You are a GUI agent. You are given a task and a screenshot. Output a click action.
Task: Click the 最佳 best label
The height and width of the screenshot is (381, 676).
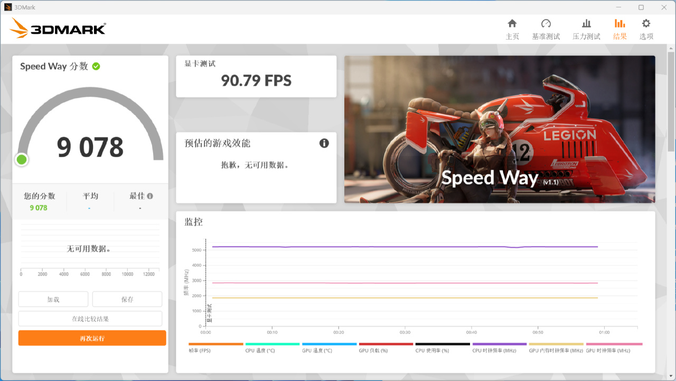(x=137, y=196)
